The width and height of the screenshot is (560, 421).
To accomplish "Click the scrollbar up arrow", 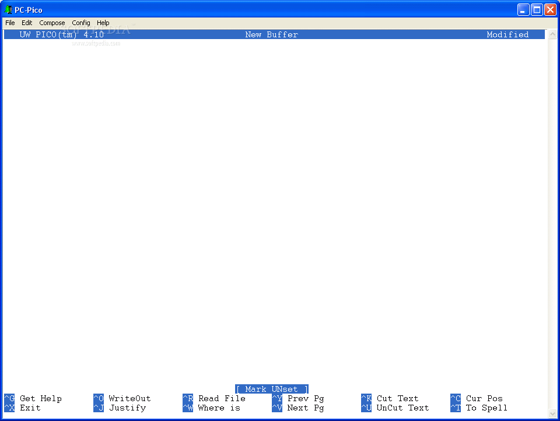I will (552, 34).
